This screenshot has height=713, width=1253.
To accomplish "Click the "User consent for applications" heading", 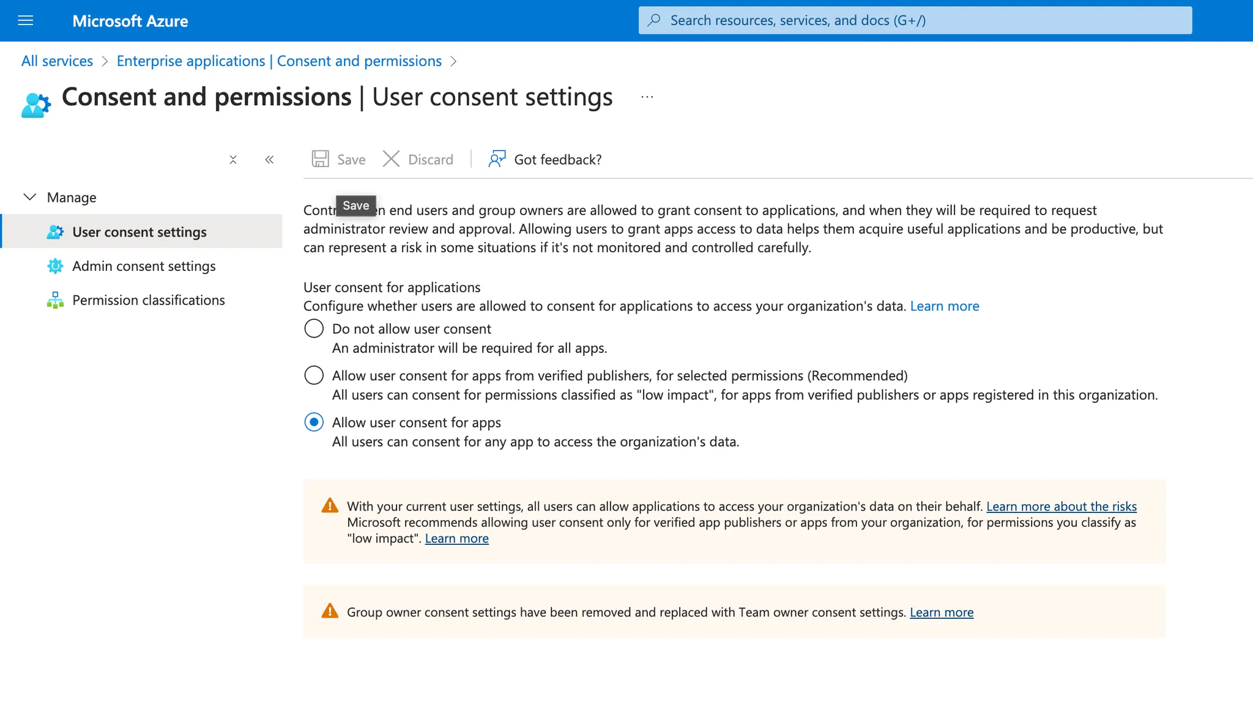I will tap(392, 287).
